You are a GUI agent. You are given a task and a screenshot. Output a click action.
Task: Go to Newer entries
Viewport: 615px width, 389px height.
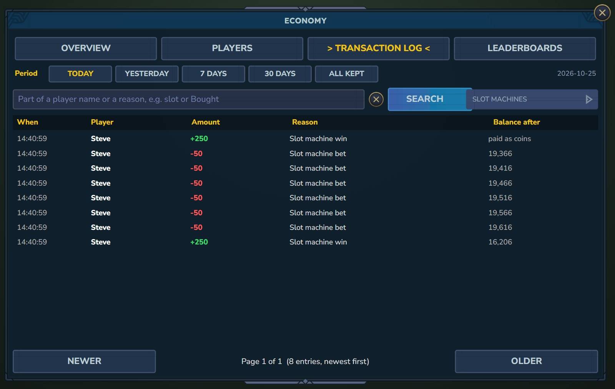pos(84,361)
